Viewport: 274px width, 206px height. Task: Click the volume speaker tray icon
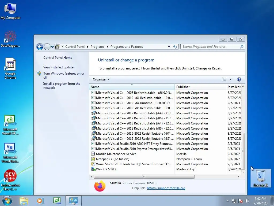coord(247,201)
